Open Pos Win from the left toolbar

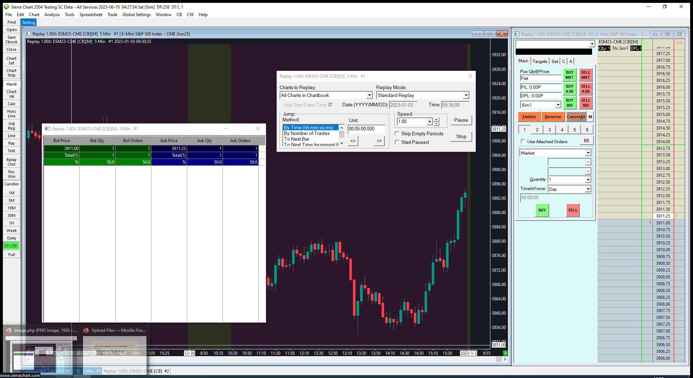[11, 174]
